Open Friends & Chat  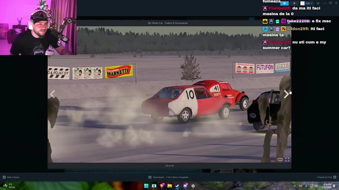tap(324, 177)
